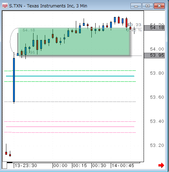Select the solid pink horizontal line

70,127
